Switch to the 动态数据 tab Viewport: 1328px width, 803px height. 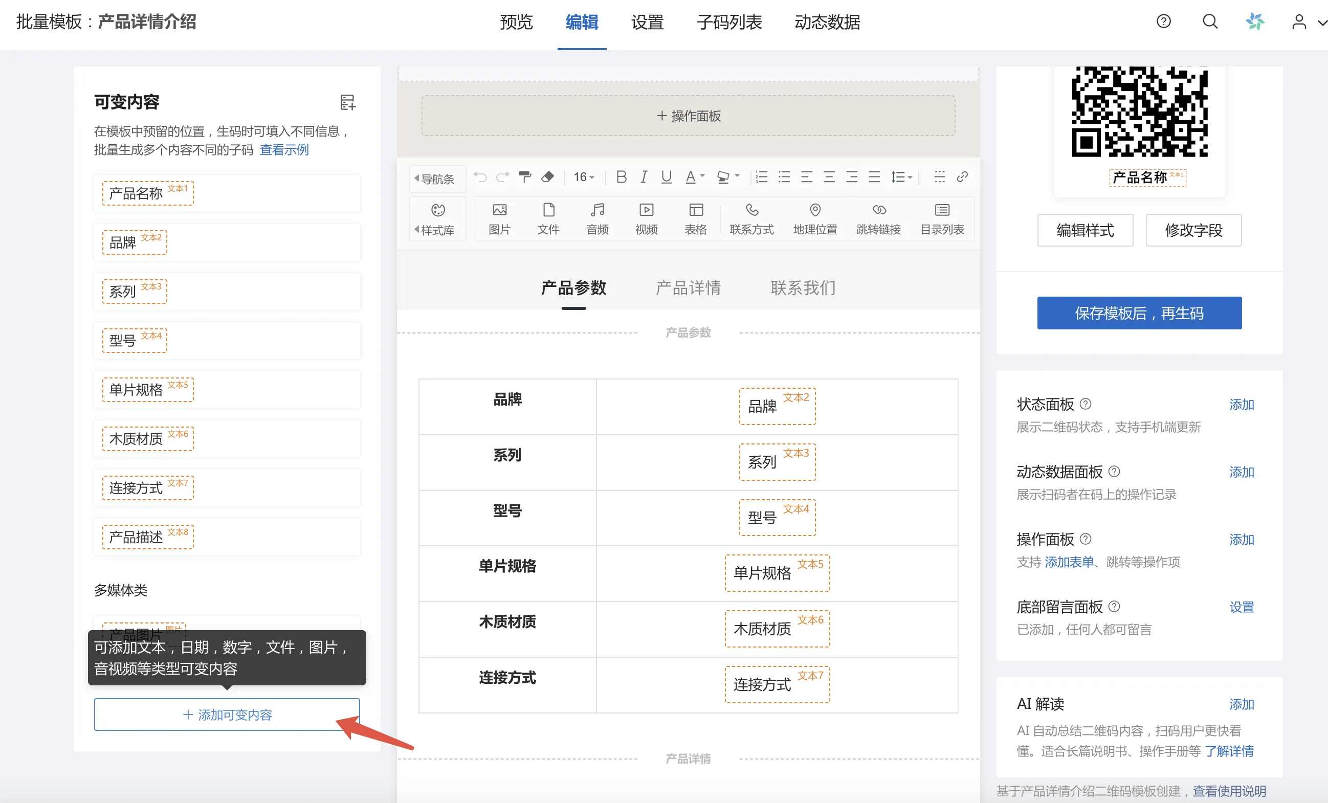pos(827,22)
